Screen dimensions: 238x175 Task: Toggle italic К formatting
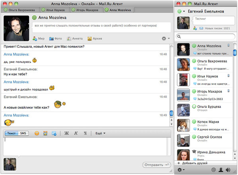pos(76,133)
